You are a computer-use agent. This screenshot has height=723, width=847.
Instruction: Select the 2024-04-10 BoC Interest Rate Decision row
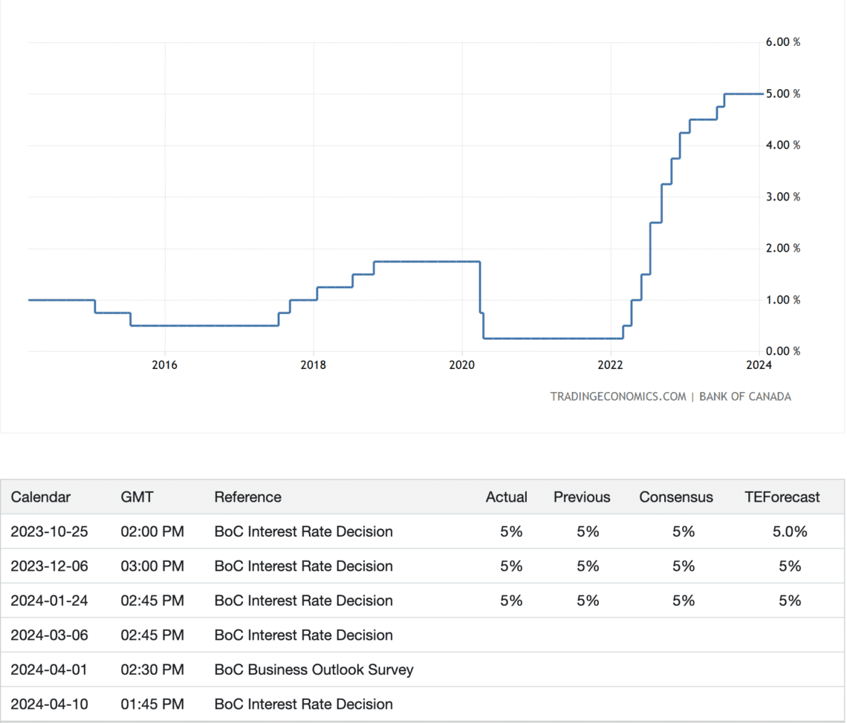click(303, 704)
